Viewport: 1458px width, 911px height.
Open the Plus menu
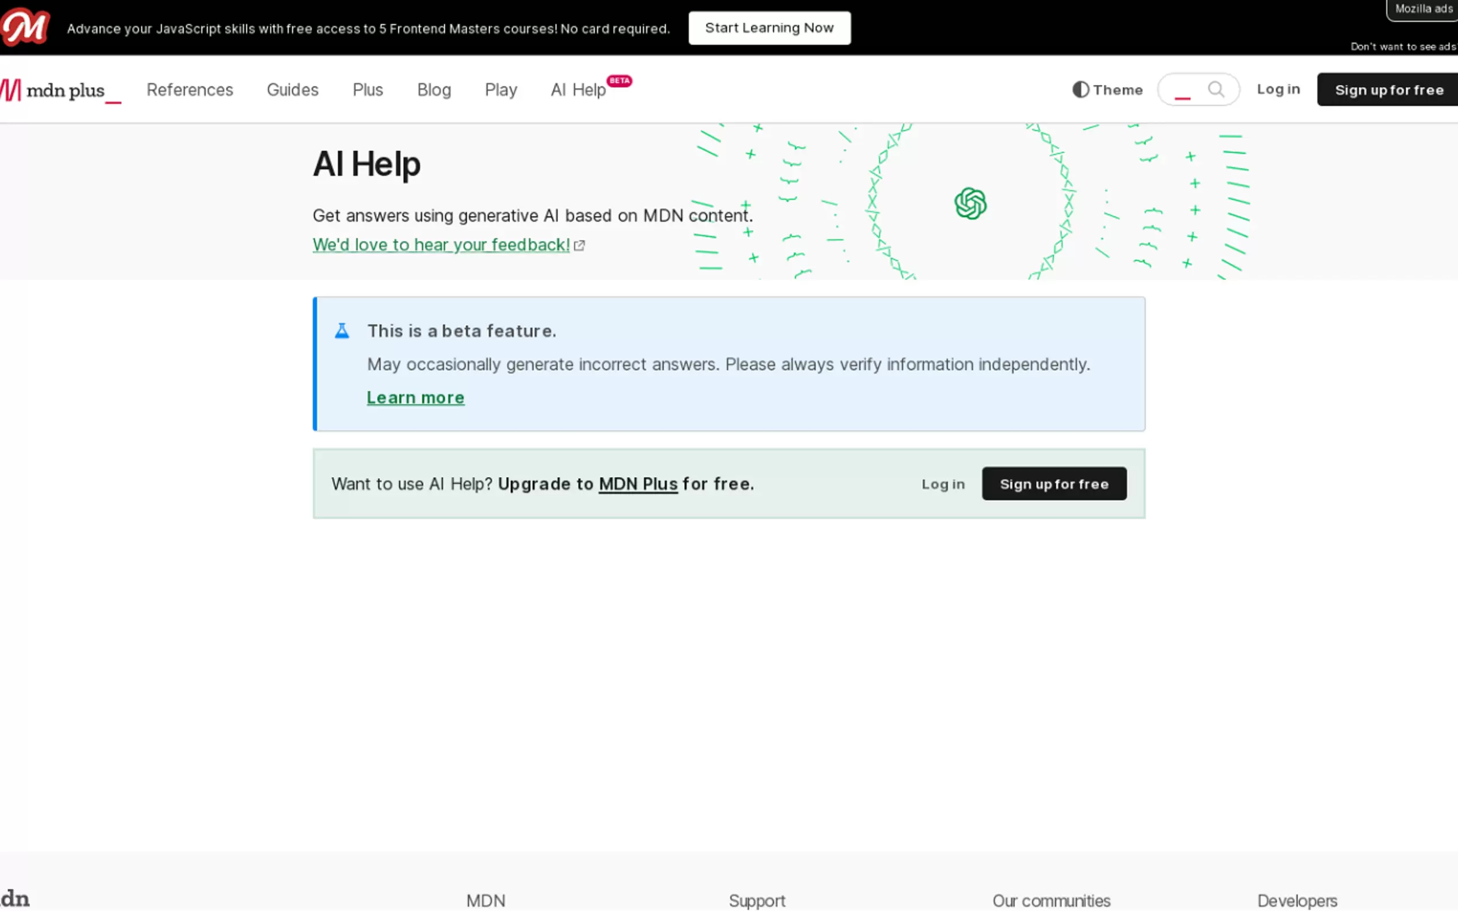click(368, 89)
